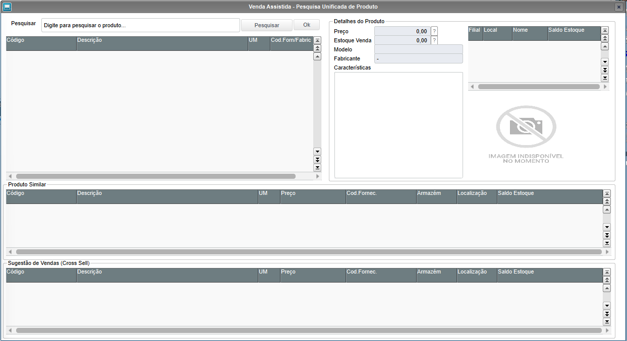Click Descrição header in search results grid
Image resolution: width=627 pixels, height=341 pixels.
tap(162, 43)
